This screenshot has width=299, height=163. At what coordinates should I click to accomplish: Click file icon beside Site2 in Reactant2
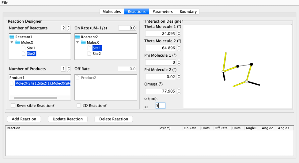tap(89, 54)
